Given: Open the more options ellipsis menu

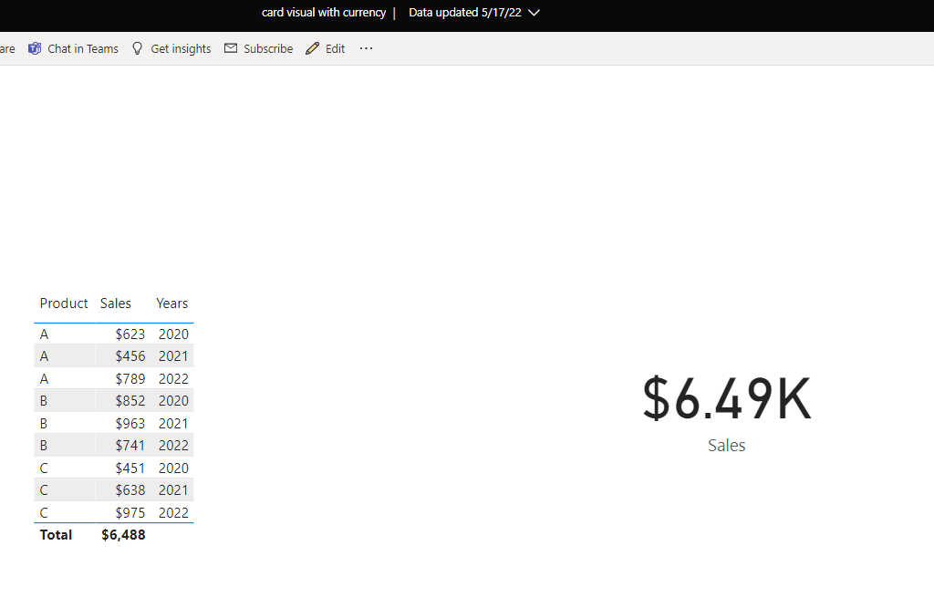Looking at the screenshot, I should [367, 48].
